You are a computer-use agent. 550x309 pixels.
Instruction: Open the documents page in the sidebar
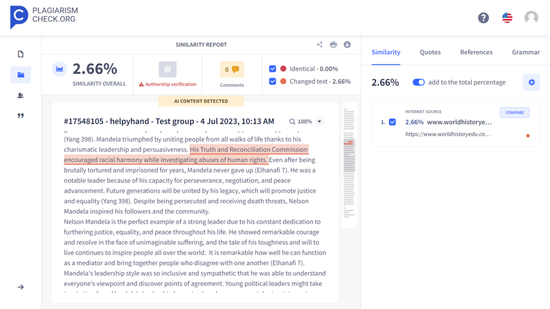pyautogui.click(x=20, y=54)
